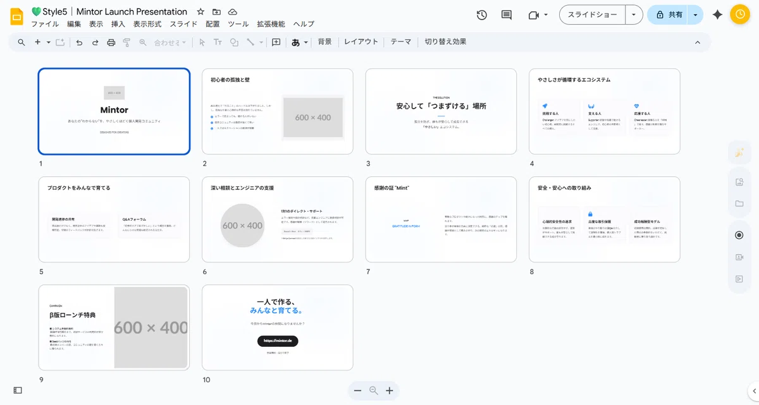Reset grid zoom with center magnifier

[373, 390]
